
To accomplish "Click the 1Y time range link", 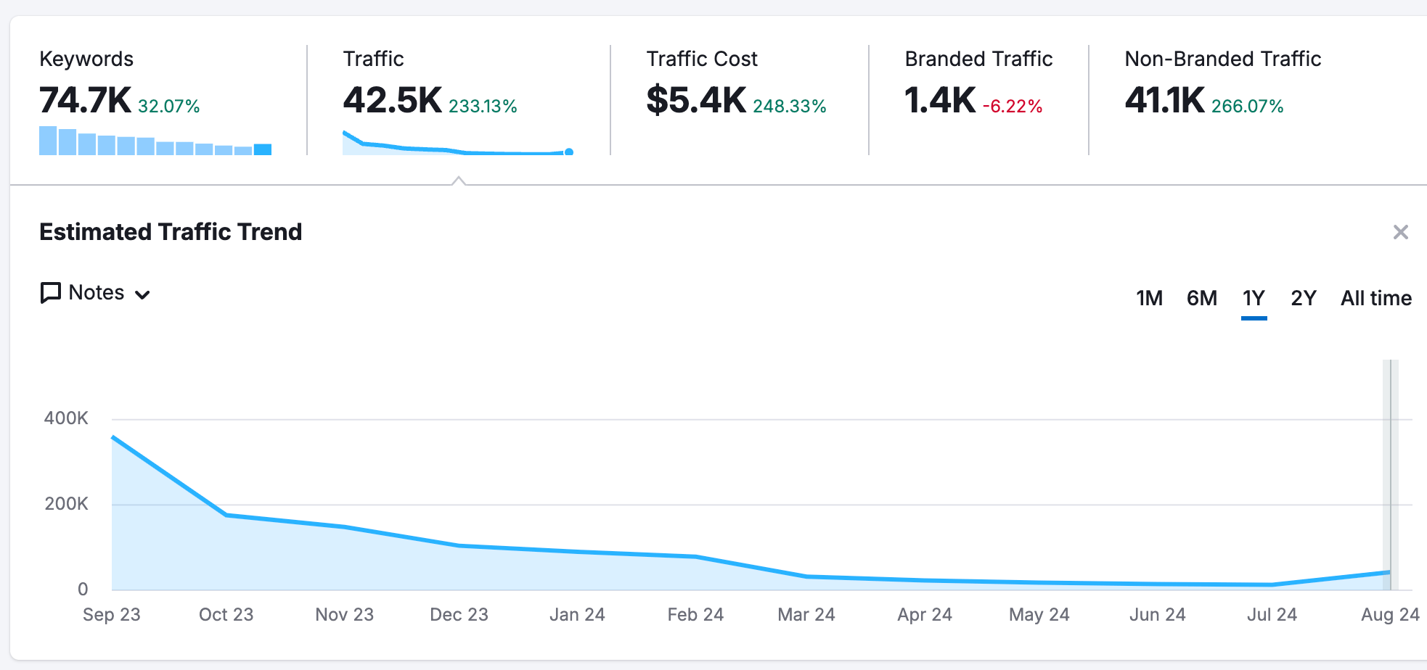I will click(1254, 297).
